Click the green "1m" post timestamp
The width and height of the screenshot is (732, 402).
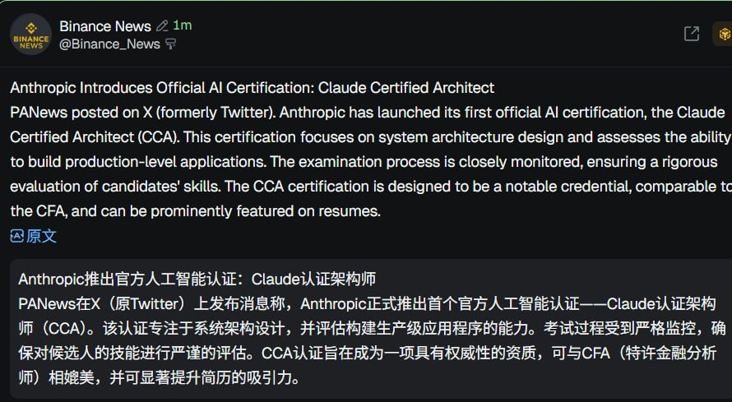click(182, 25)
